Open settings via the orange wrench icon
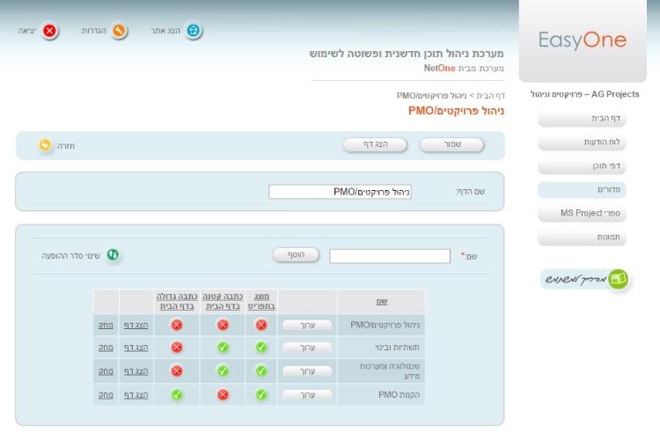 (x=119, y=31)
